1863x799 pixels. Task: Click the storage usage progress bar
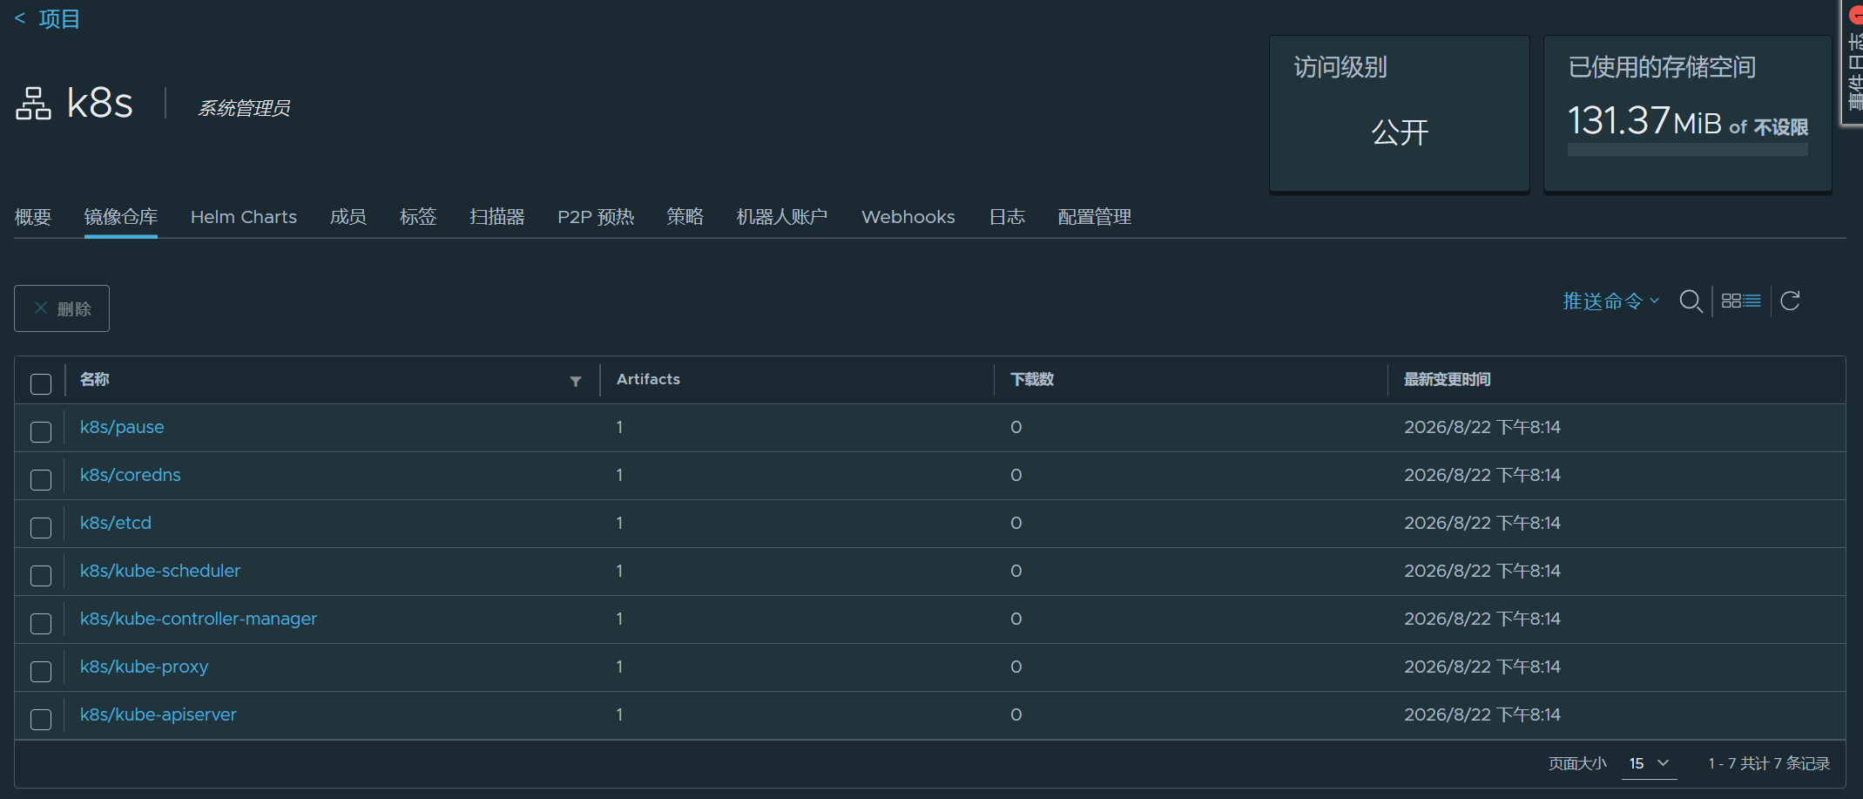tap(1688, 151)
